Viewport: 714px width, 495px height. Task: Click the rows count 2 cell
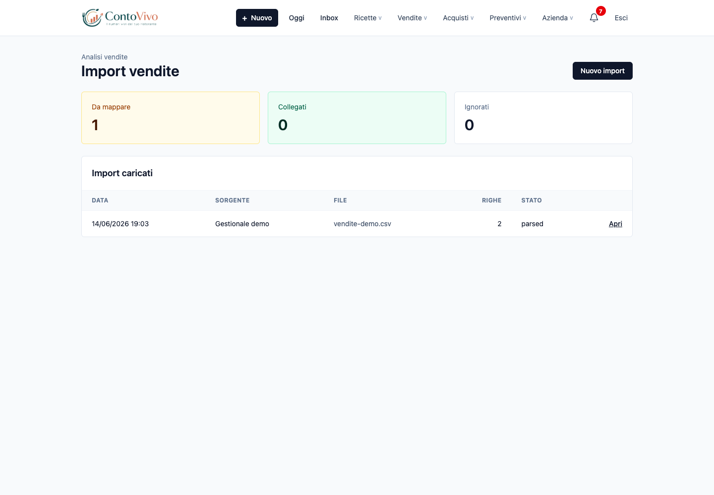point(499,224)
